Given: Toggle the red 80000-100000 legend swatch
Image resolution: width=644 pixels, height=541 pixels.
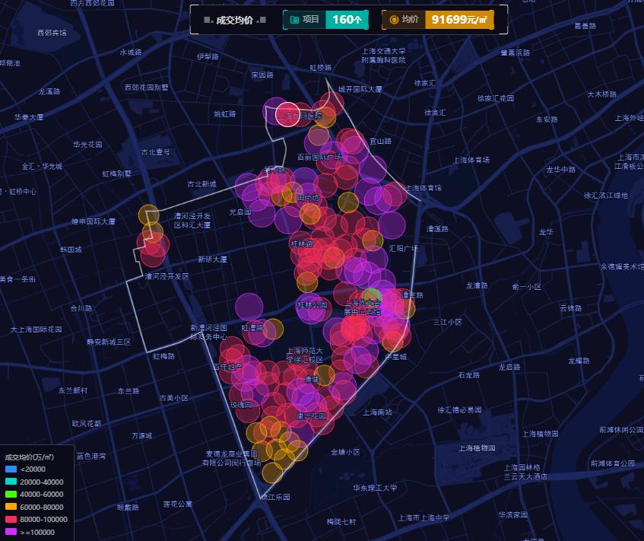Looking at the screenshot, I should (x=11, y=519).
